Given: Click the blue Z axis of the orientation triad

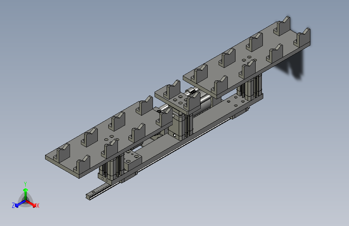Looking at the screenshot, I should coord(20,203).
